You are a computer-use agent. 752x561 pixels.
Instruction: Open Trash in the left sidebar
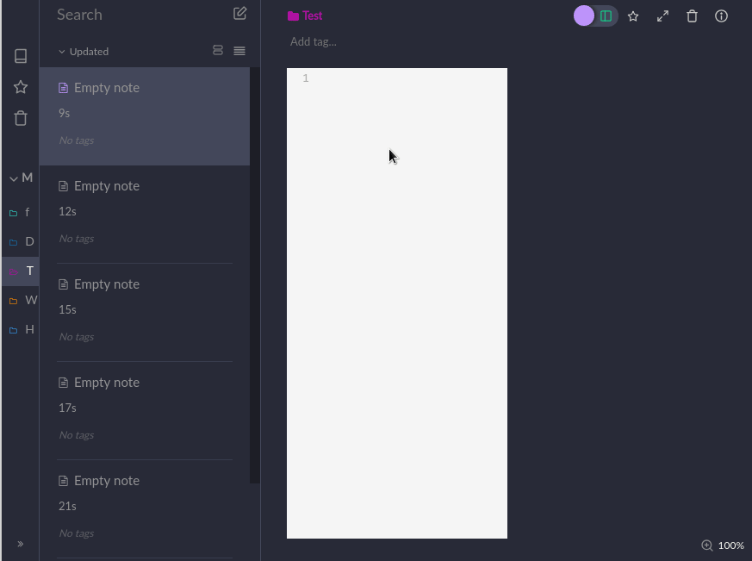coord(21,118)
